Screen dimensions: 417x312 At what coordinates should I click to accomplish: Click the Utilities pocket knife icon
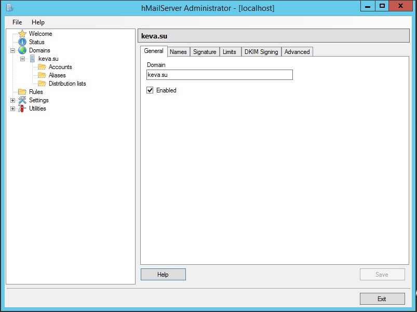click(22, 108)
